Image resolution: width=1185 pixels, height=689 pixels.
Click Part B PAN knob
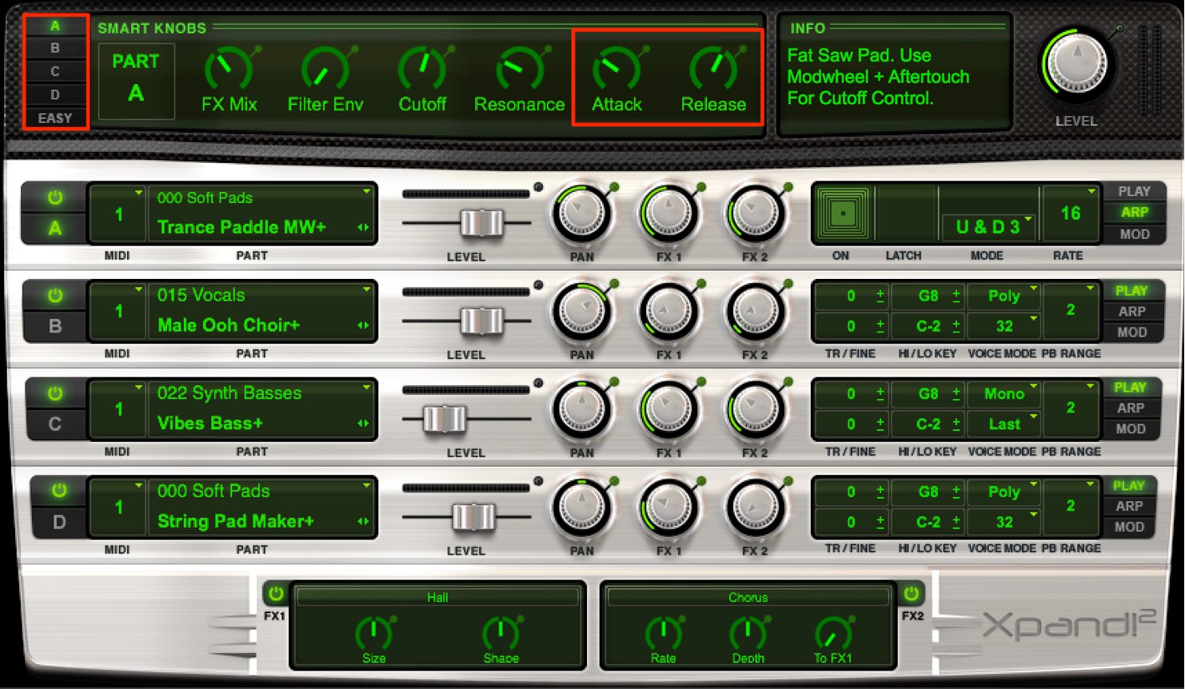[x=581, y=311]
